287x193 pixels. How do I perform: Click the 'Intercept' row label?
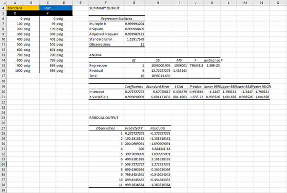pyautogui.click(x=97, y=91)
